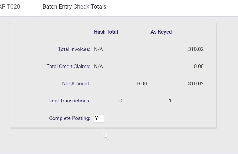Click the Total Invoices N/A hash value
The image size is (238, 154).
(98, 49)
